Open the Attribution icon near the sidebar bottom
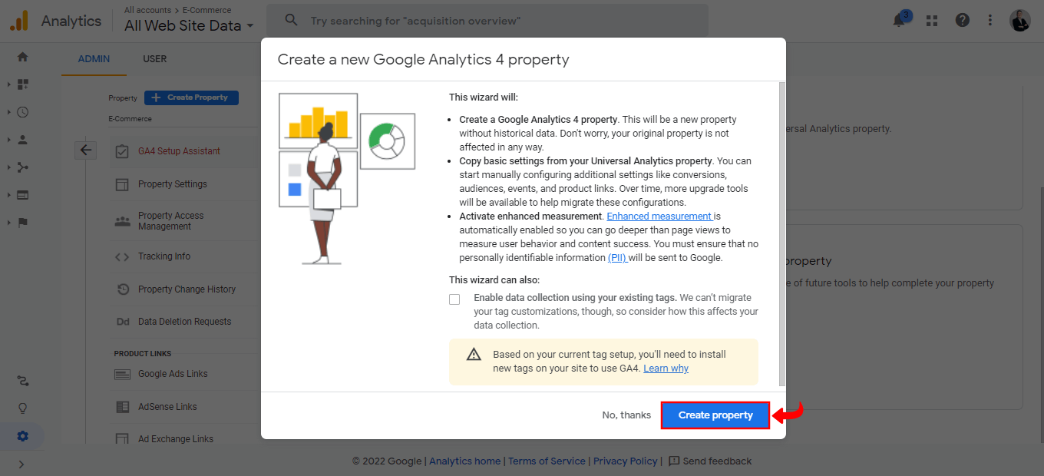1044x476 pixels. [22, 380]
